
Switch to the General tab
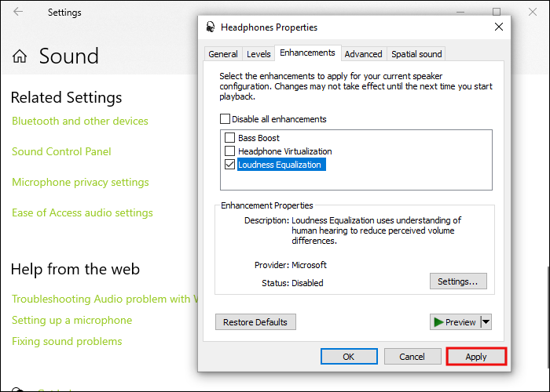(x=223, y=54)
